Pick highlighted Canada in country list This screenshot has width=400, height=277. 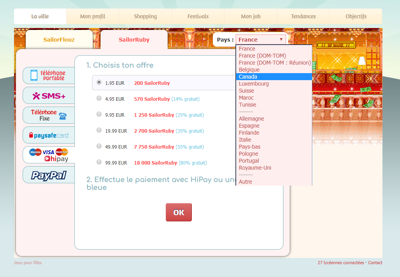[274, 77]
